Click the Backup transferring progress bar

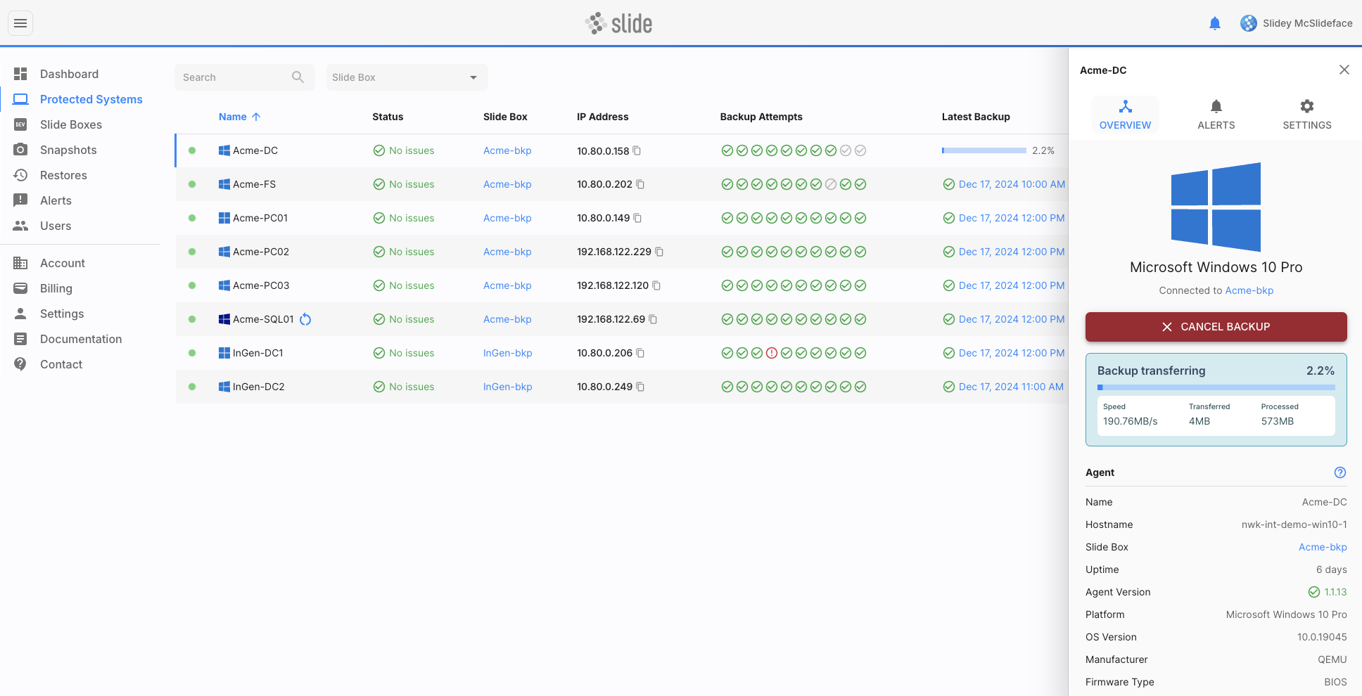coord(1216,387)
